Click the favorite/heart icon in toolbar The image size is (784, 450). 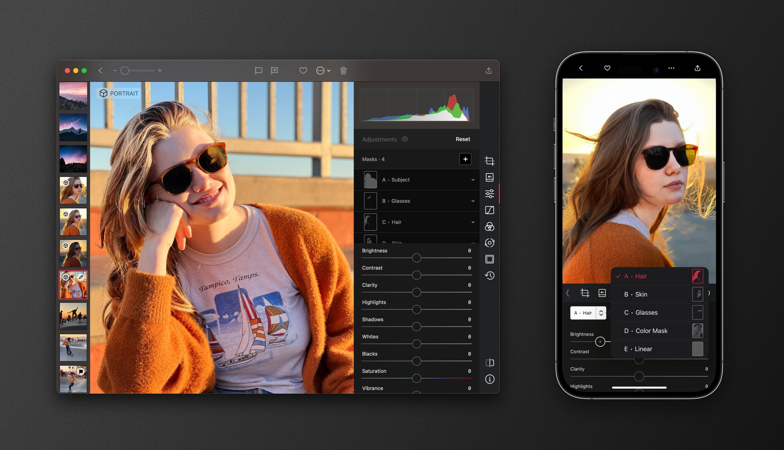303,70
